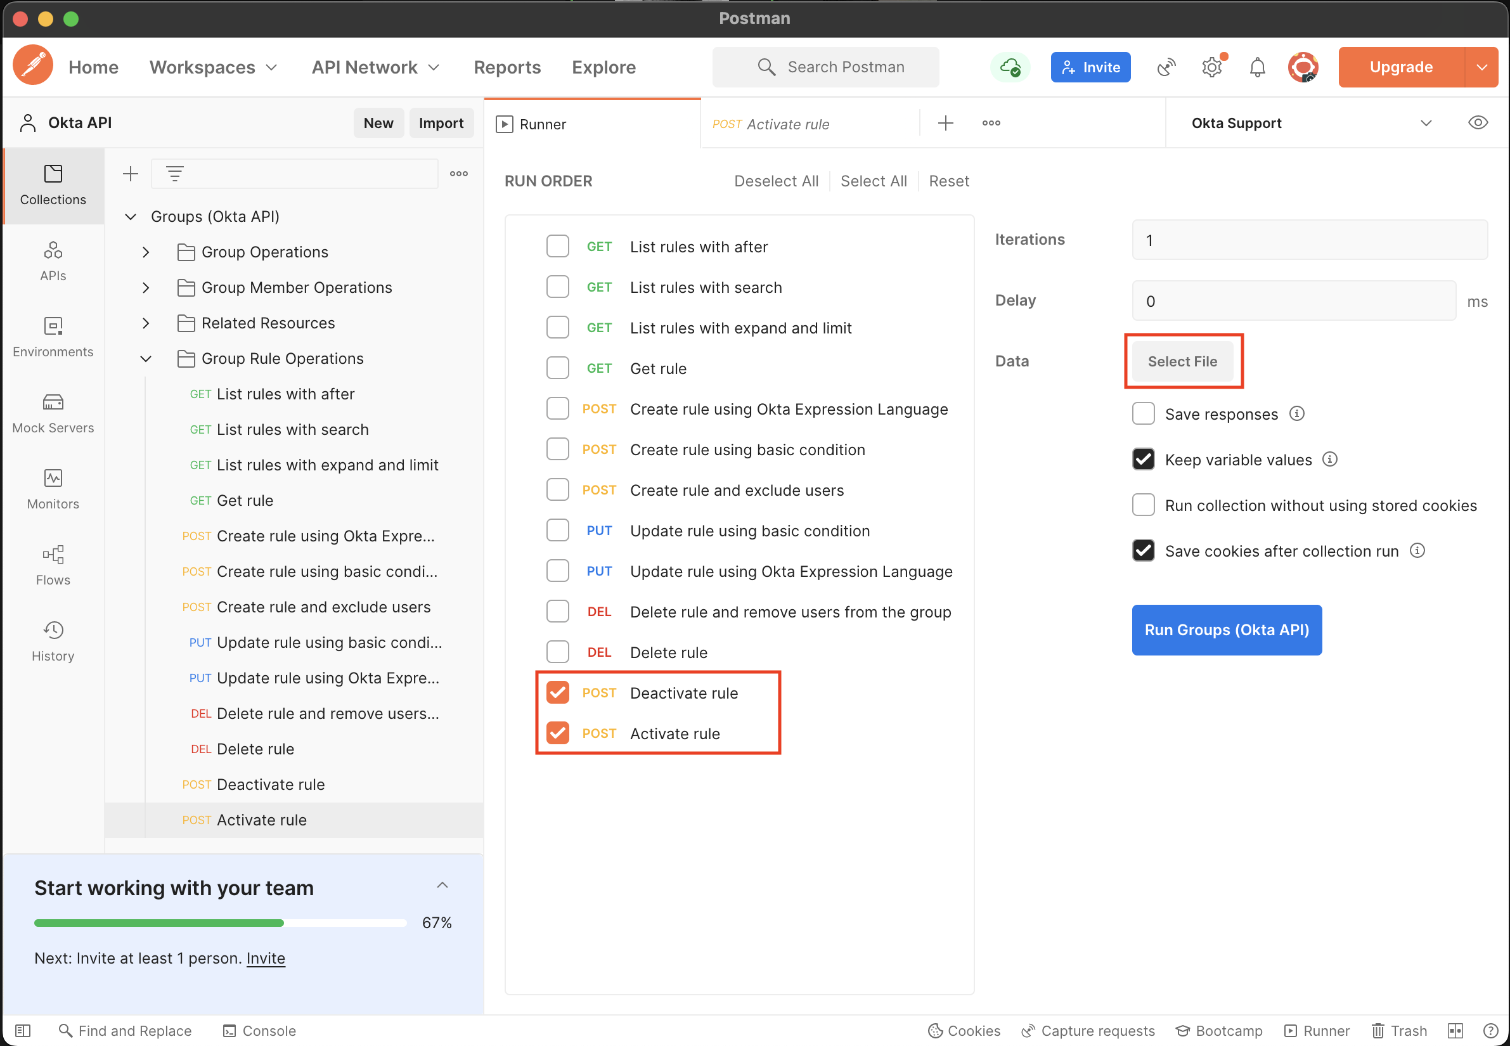Open the Upgrade dropdown arrow
1510x1046 pixels.
point(1482,67)
